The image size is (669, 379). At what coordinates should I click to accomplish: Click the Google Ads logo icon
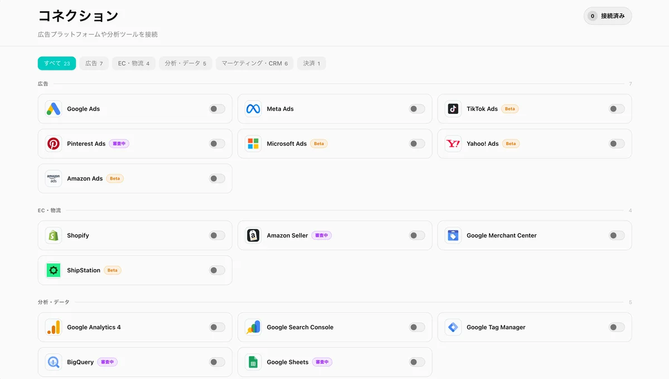[x=53, y=108]
